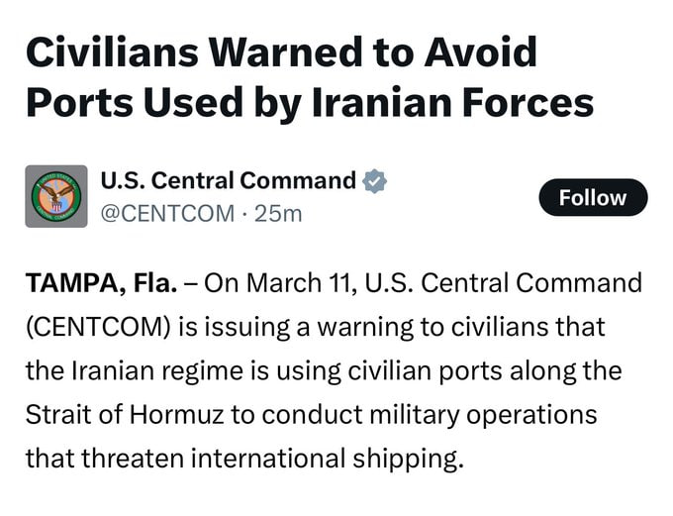Click the blue verified badge
673x516 pixels.
374,181
